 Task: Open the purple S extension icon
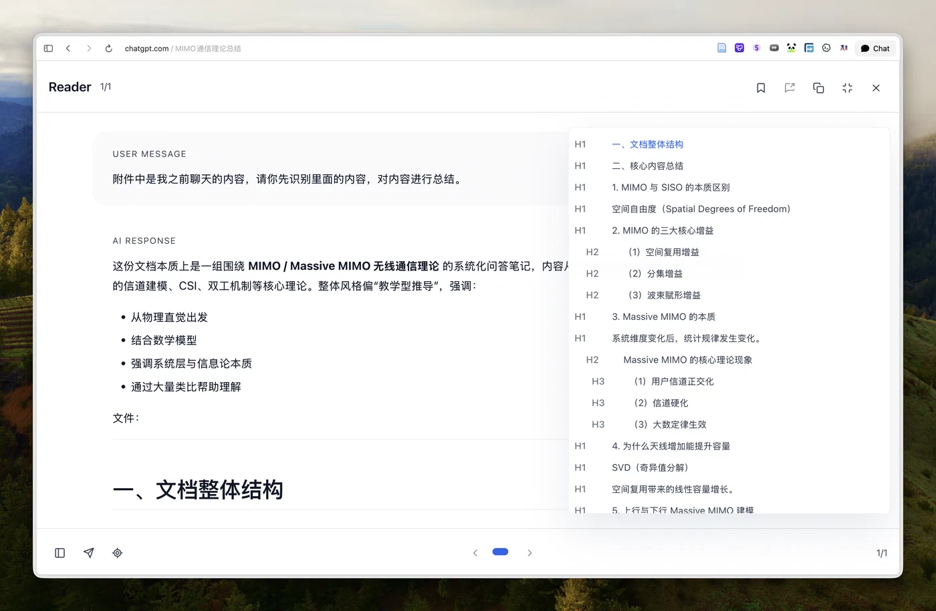click(756, 48)
